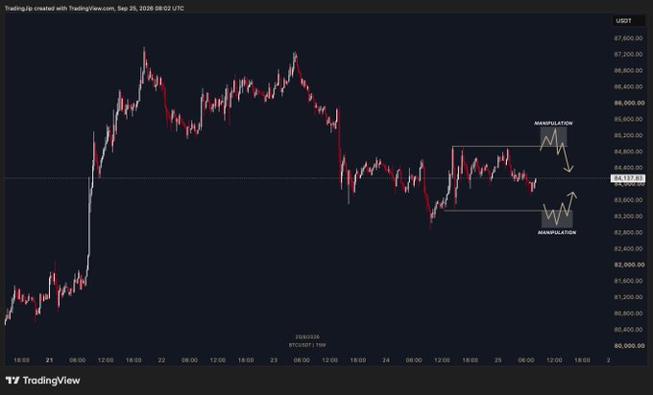This screenshot has height=395, width=653.
Task: Click the 83,600.00 price axis label
Action: (x=628, y=200)
